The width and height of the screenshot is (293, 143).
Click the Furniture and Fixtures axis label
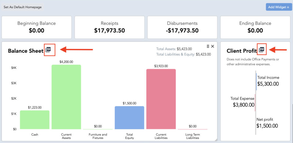click(98, 136)
